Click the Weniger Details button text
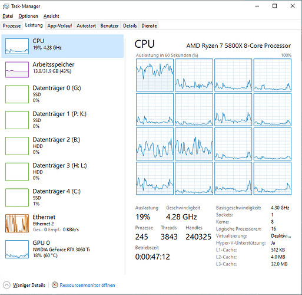302x295 pixels. (x=29, y=285)
